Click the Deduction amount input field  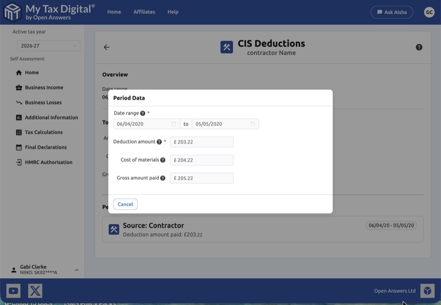coord(202,142)
